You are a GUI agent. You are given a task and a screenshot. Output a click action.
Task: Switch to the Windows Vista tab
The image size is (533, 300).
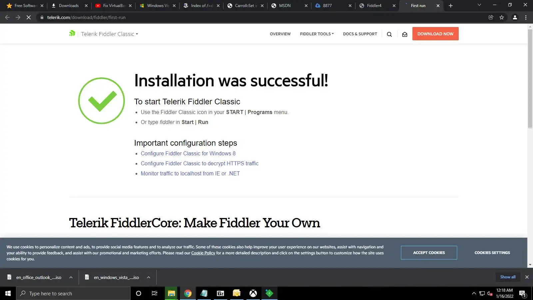coord(157,6)
